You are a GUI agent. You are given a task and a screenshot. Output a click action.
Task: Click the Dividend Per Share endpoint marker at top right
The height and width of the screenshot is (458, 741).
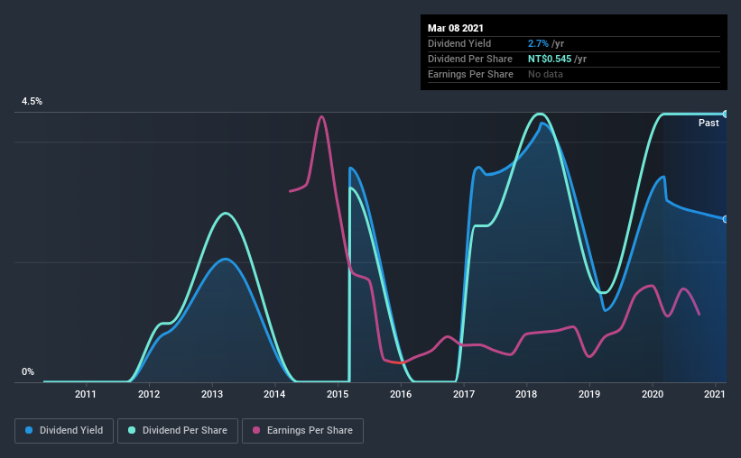pyautogui.click(x=726, y=114)
